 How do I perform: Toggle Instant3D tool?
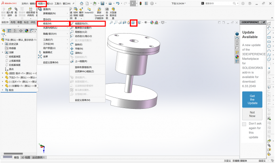[89, 11]
